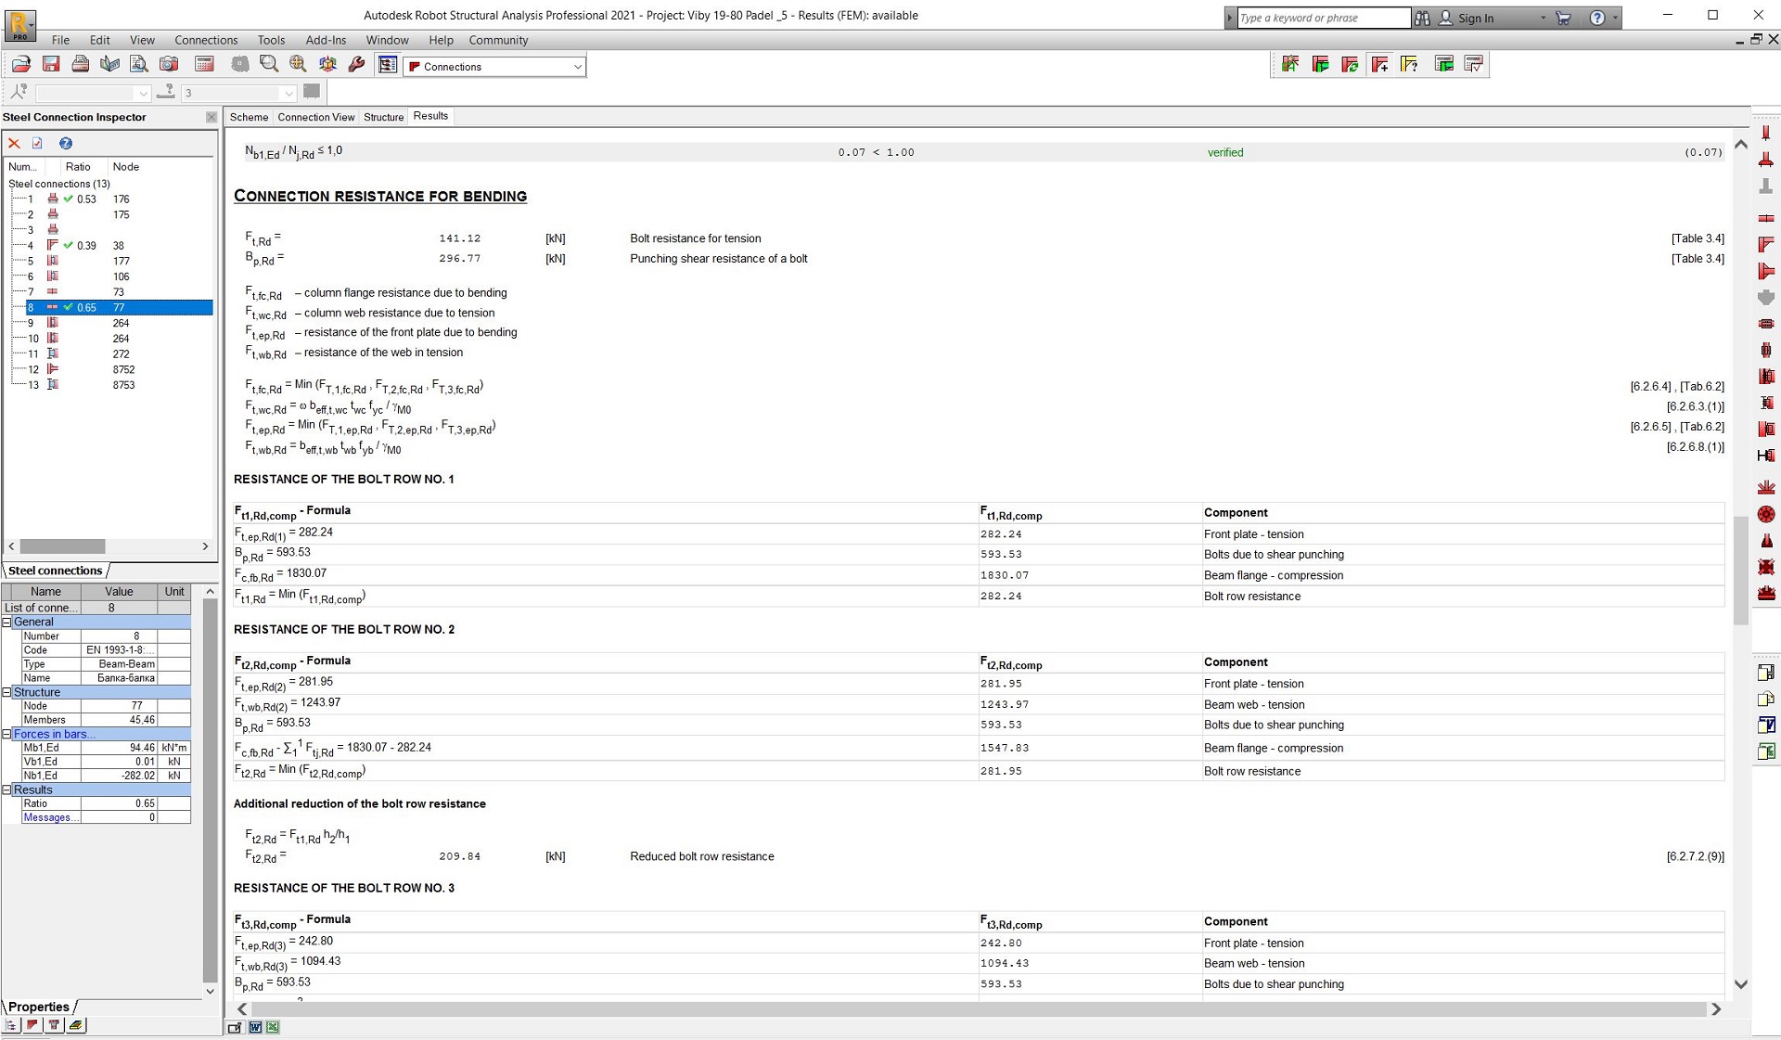Open the Add-Ins menu item
Viewport: 1781px width, 1040px height.
click(325, 38)
